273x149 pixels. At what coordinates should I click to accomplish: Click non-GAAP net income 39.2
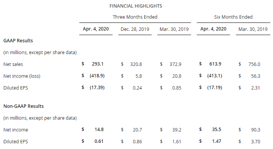click(177, 130)
